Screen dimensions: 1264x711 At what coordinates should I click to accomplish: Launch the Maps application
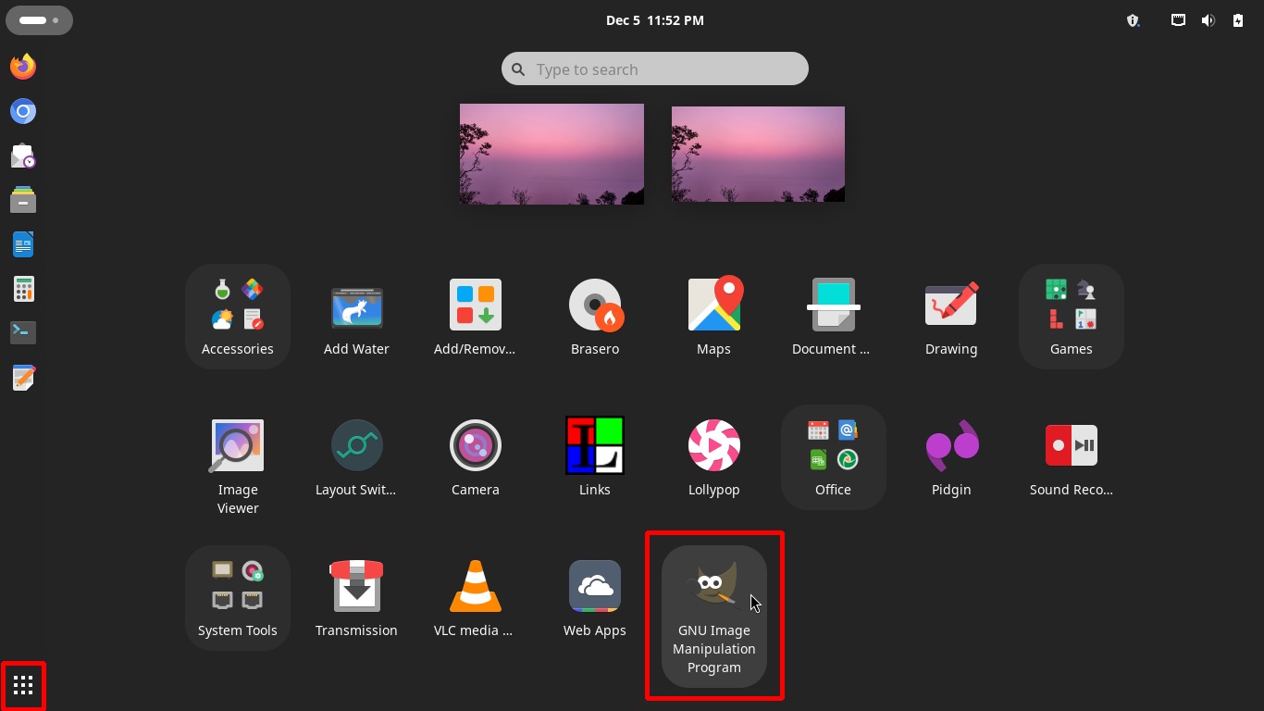(713, 317)
